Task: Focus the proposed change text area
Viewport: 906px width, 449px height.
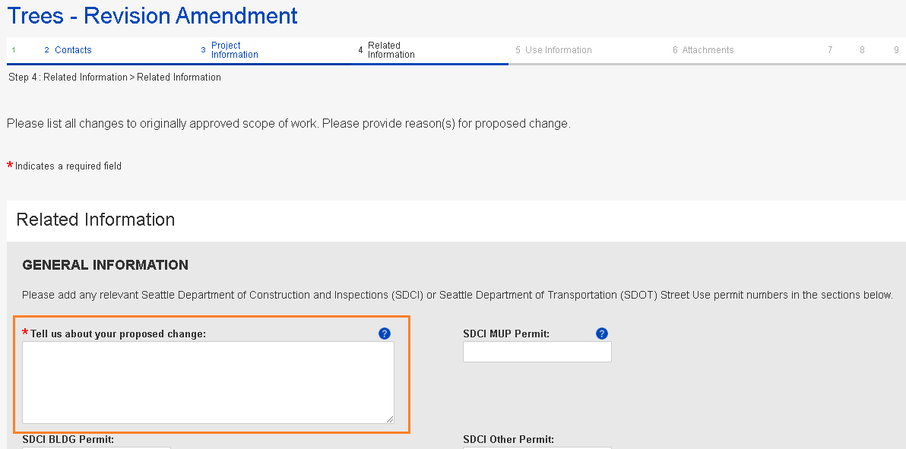Action: pos(207,382)
